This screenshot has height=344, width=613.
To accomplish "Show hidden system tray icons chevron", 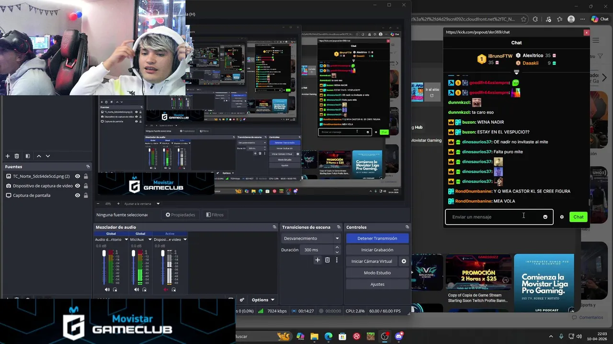I will [x=551, y=336].
